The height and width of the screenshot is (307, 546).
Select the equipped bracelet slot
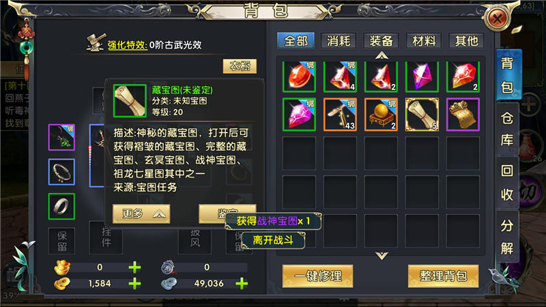click(x=61, y=172)
